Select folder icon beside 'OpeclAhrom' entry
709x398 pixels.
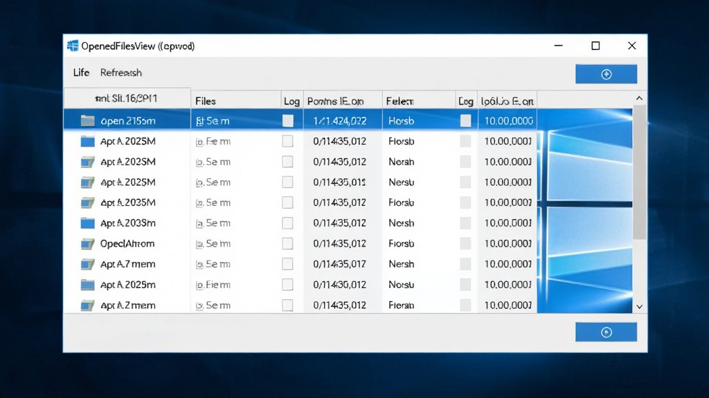[x=87, y=244]
